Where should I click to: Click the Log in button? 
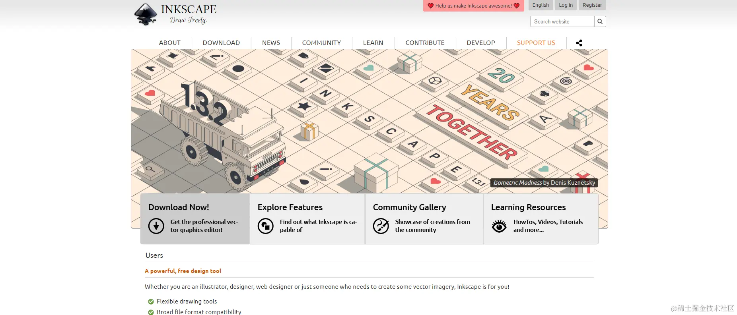(x=566, y=5)
